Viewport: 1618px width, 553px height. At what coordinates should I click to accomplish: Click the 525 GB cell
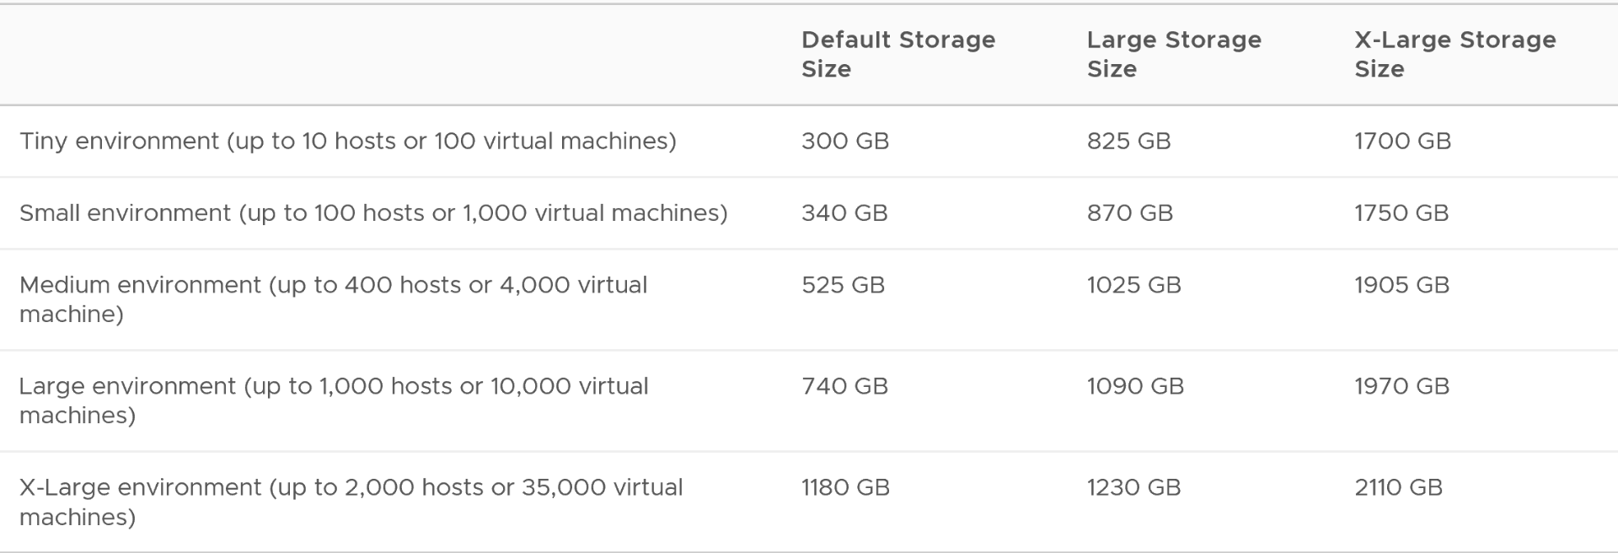point(843,285)
